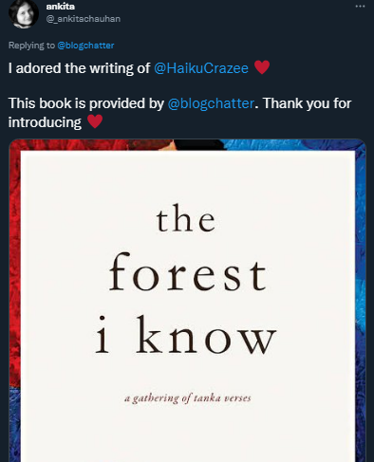This screenshot has width=374, height=462.
Task: Click 'i know' on the book cover
Action: click(186, 335)
